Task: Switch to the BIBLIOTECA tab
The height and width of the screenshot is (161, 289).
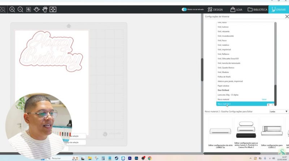Action: click(x=258, y=9)
